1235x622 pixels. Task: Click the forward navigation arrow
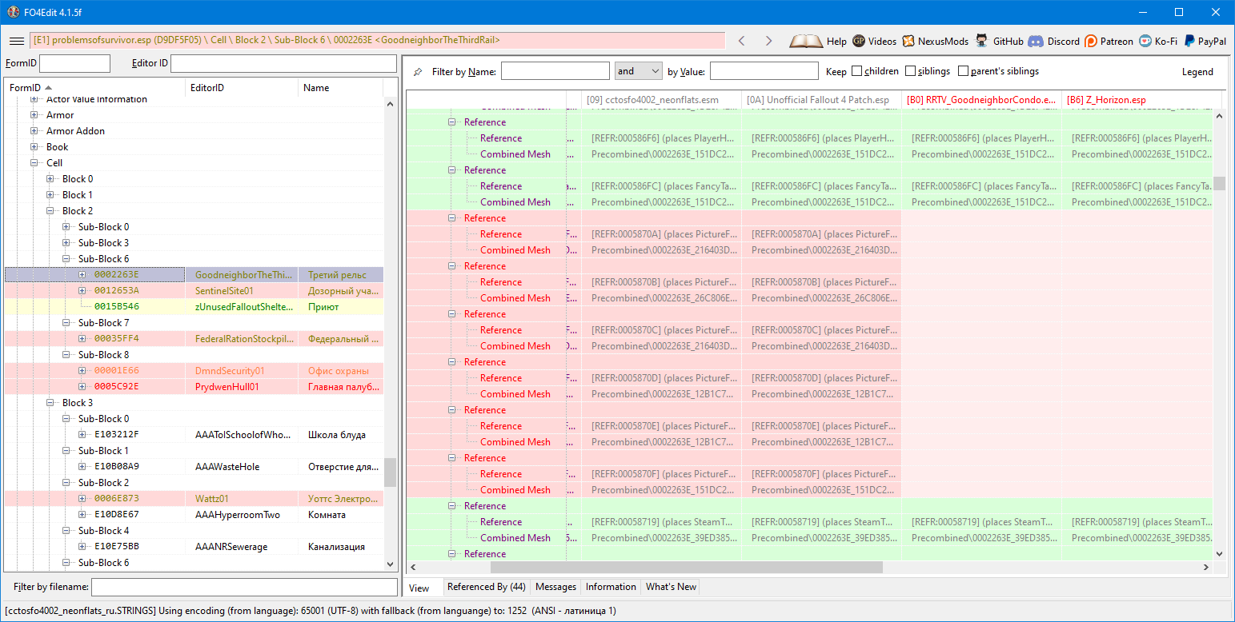point(768,41)
